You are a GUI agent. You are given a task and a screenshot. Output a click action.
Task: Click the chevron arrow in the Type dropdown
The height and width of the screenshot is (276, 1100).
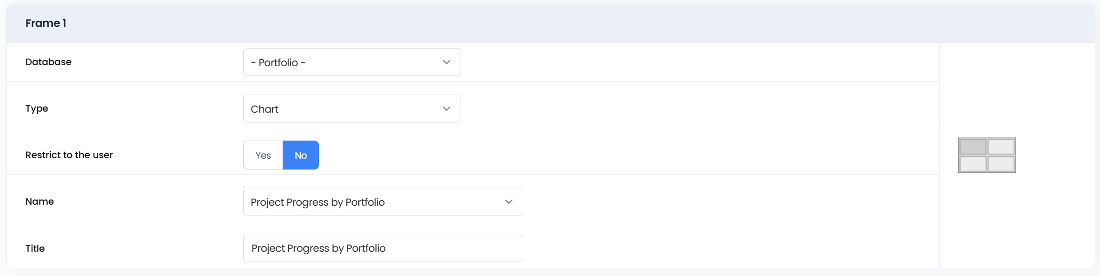[447, 109]
